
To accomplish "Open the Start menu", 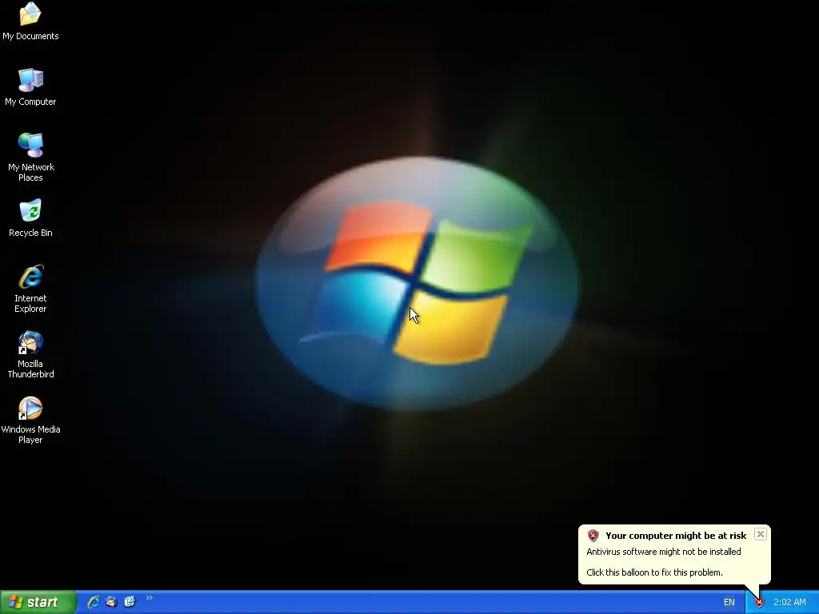I will (38, 602).
